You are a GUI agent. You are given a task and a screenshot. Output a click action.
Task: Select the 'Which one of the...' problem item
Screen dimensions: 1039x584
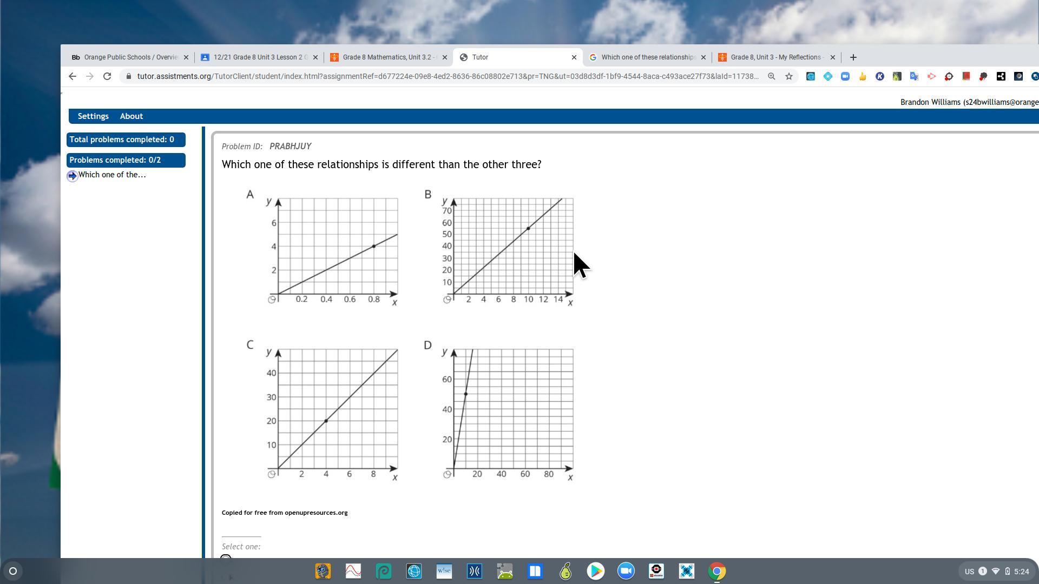pos(111,175)
